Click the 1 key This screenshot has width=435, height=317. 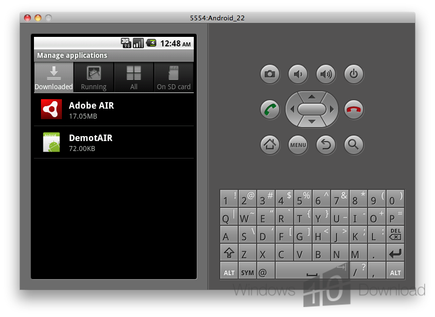(229, 198)
